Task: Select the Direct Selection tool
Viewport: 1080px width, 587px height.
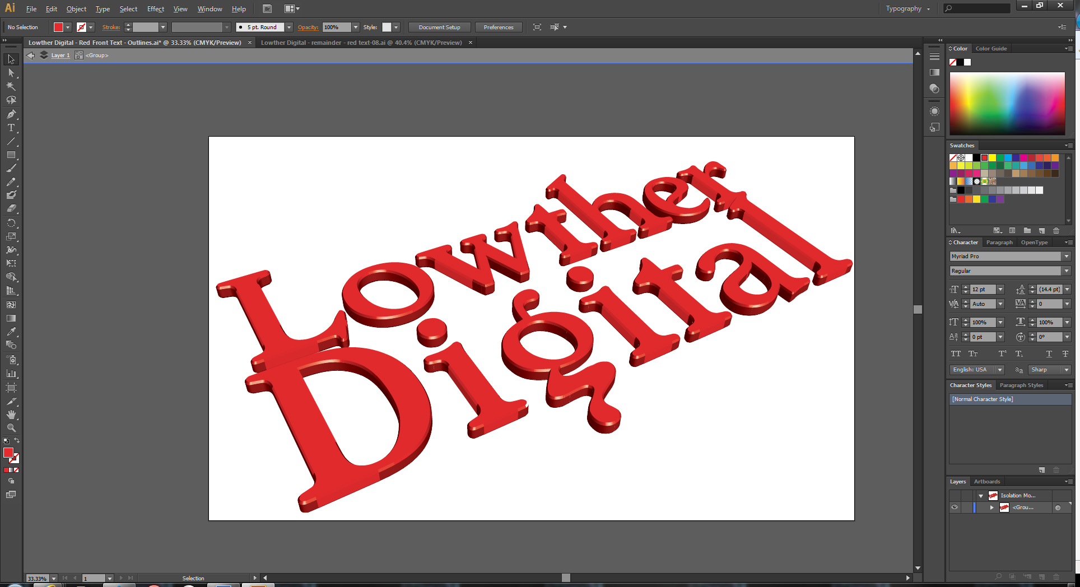Action: (11, 73)
